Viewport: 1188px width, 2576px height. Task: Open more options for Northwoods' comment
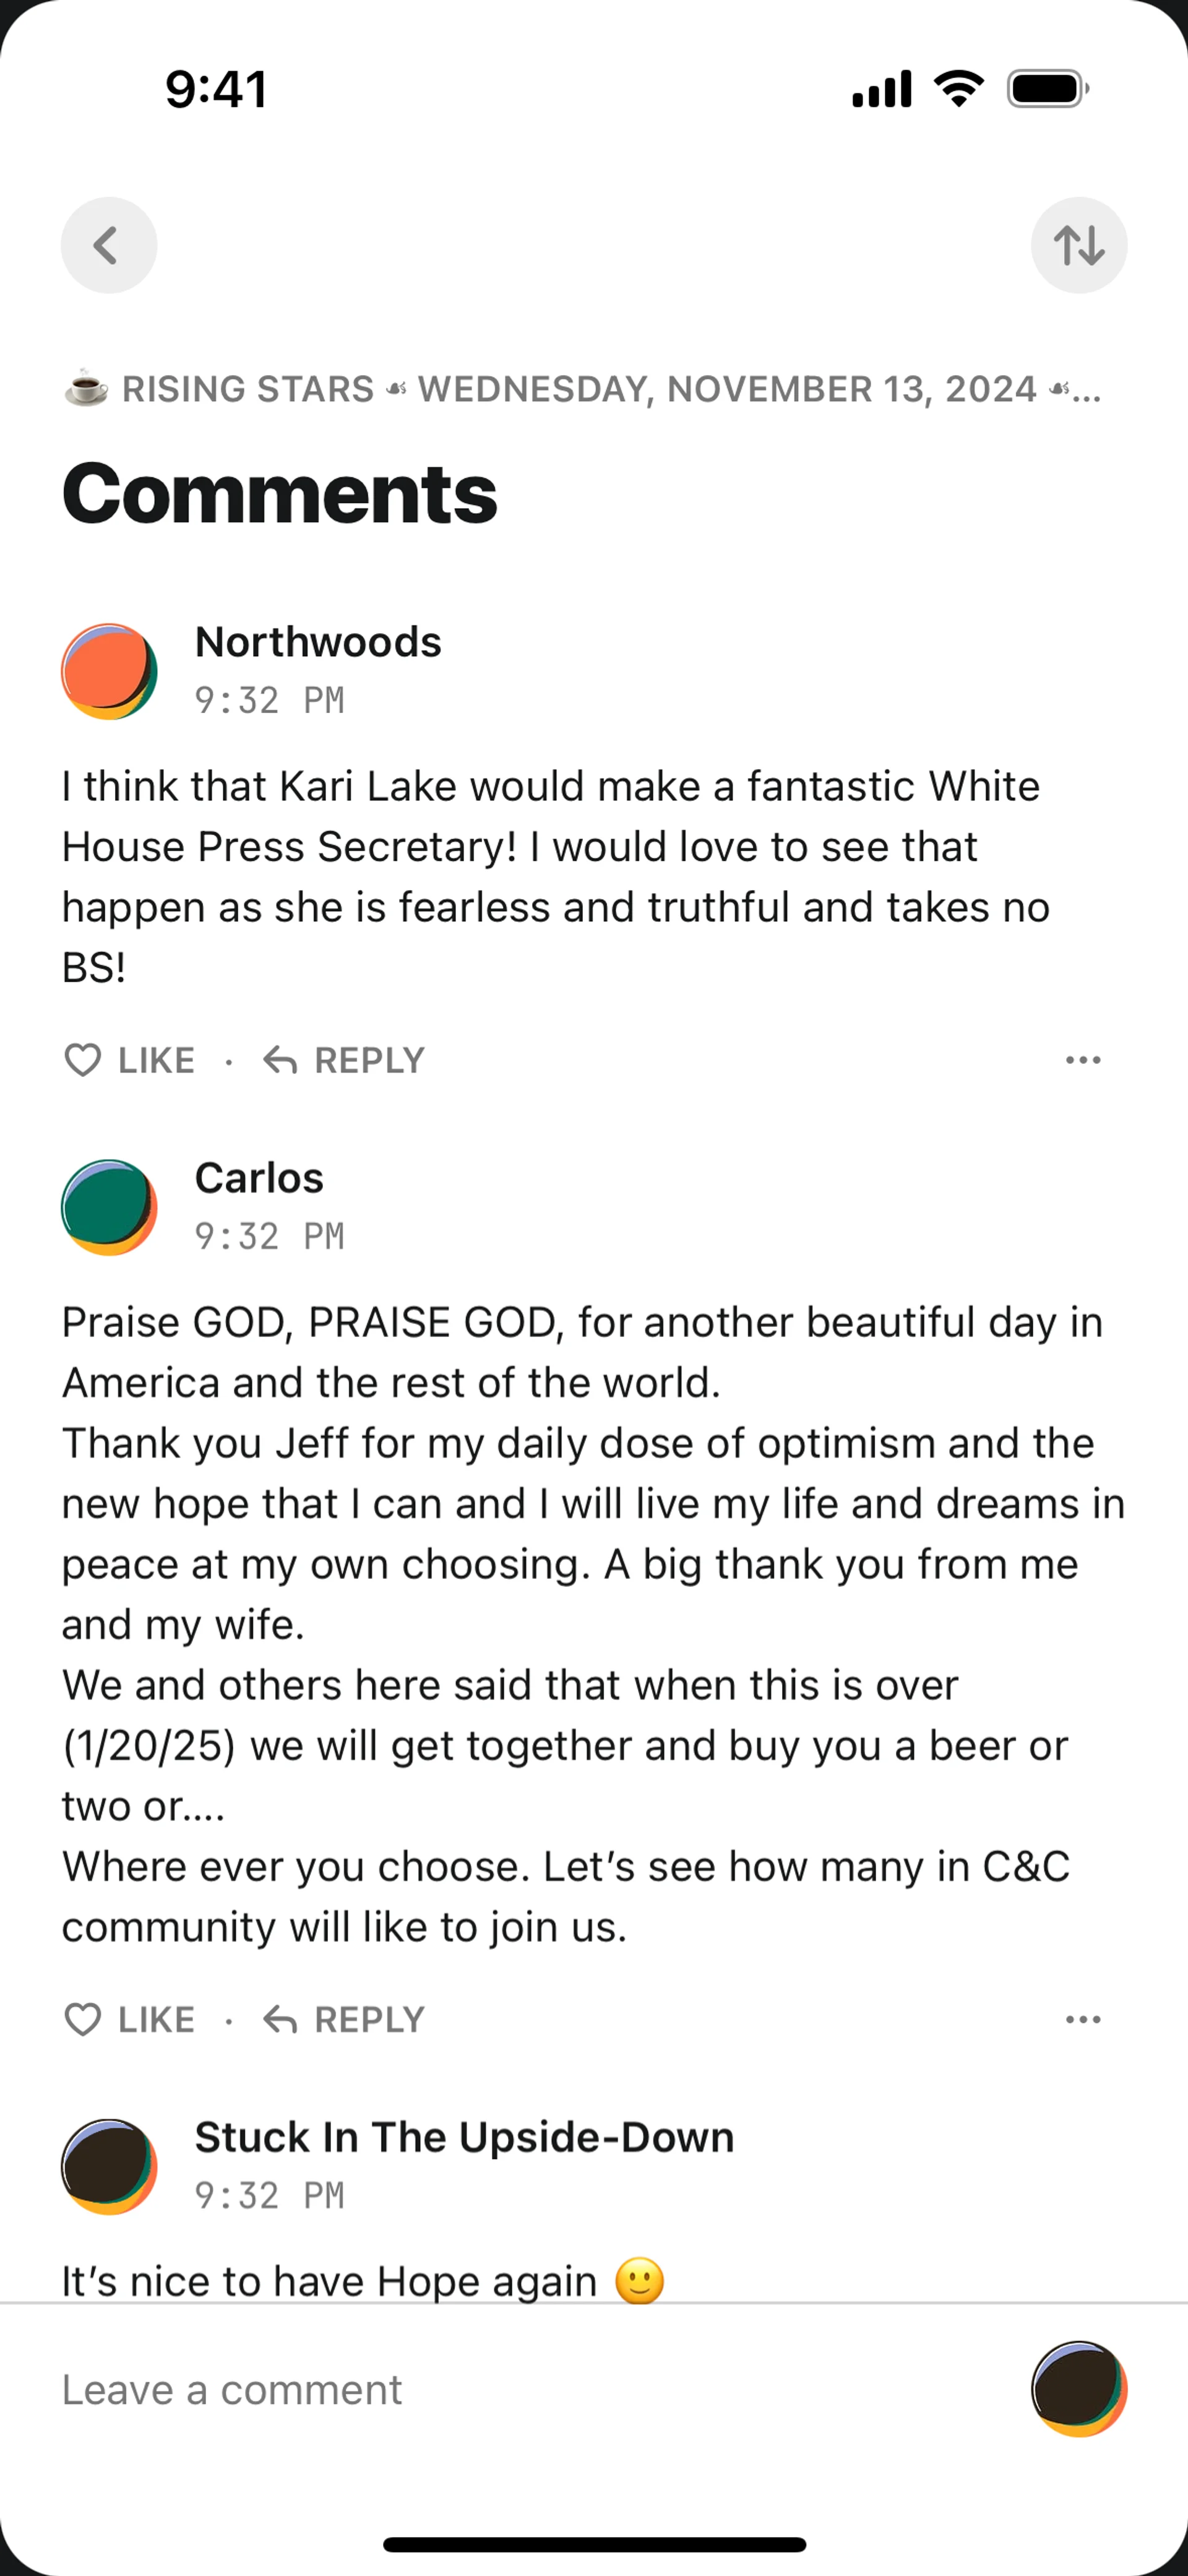1082,1060
